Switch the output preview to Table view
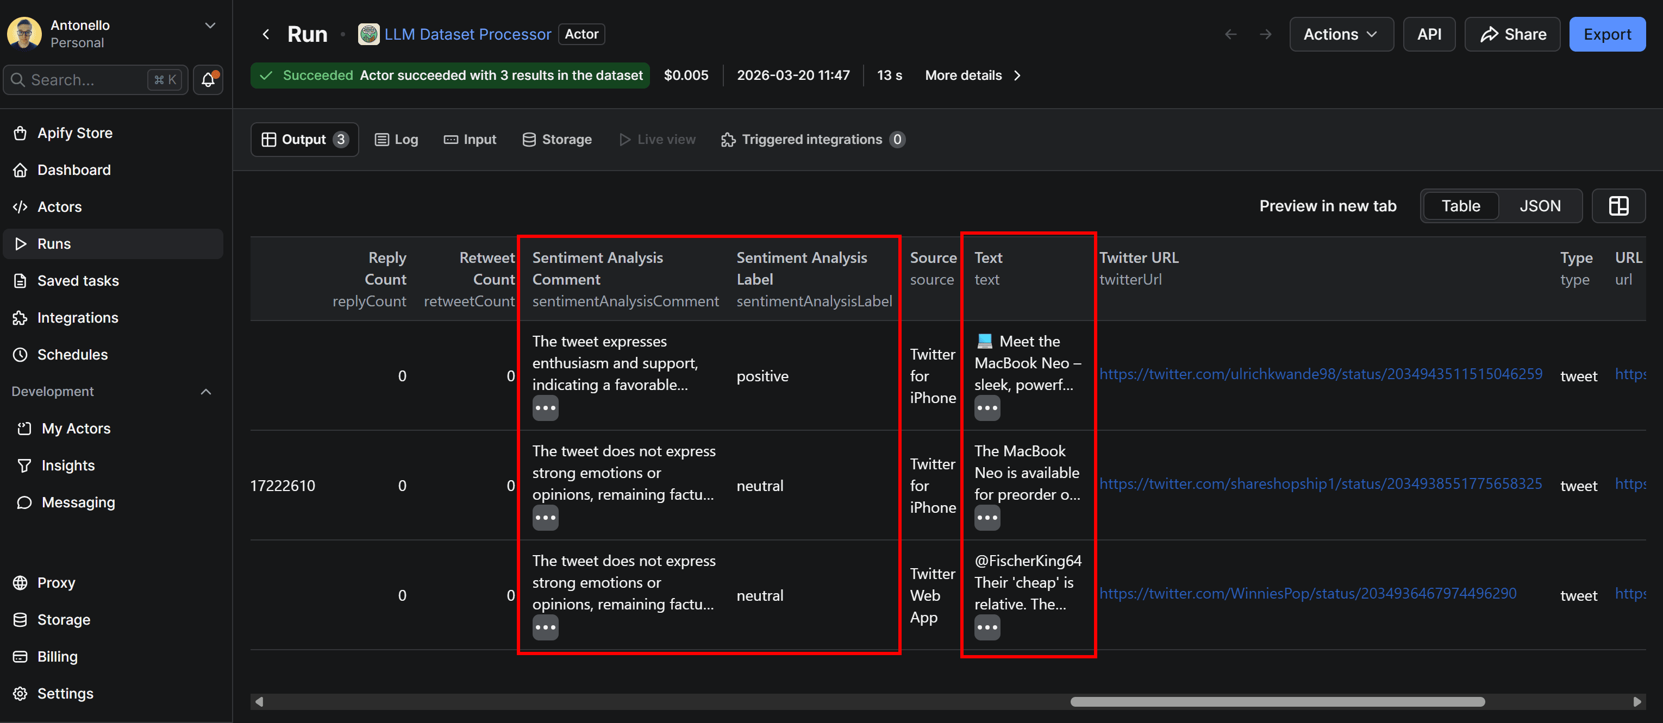This screenshot has width=1663, height=723. click(1460, 205)
